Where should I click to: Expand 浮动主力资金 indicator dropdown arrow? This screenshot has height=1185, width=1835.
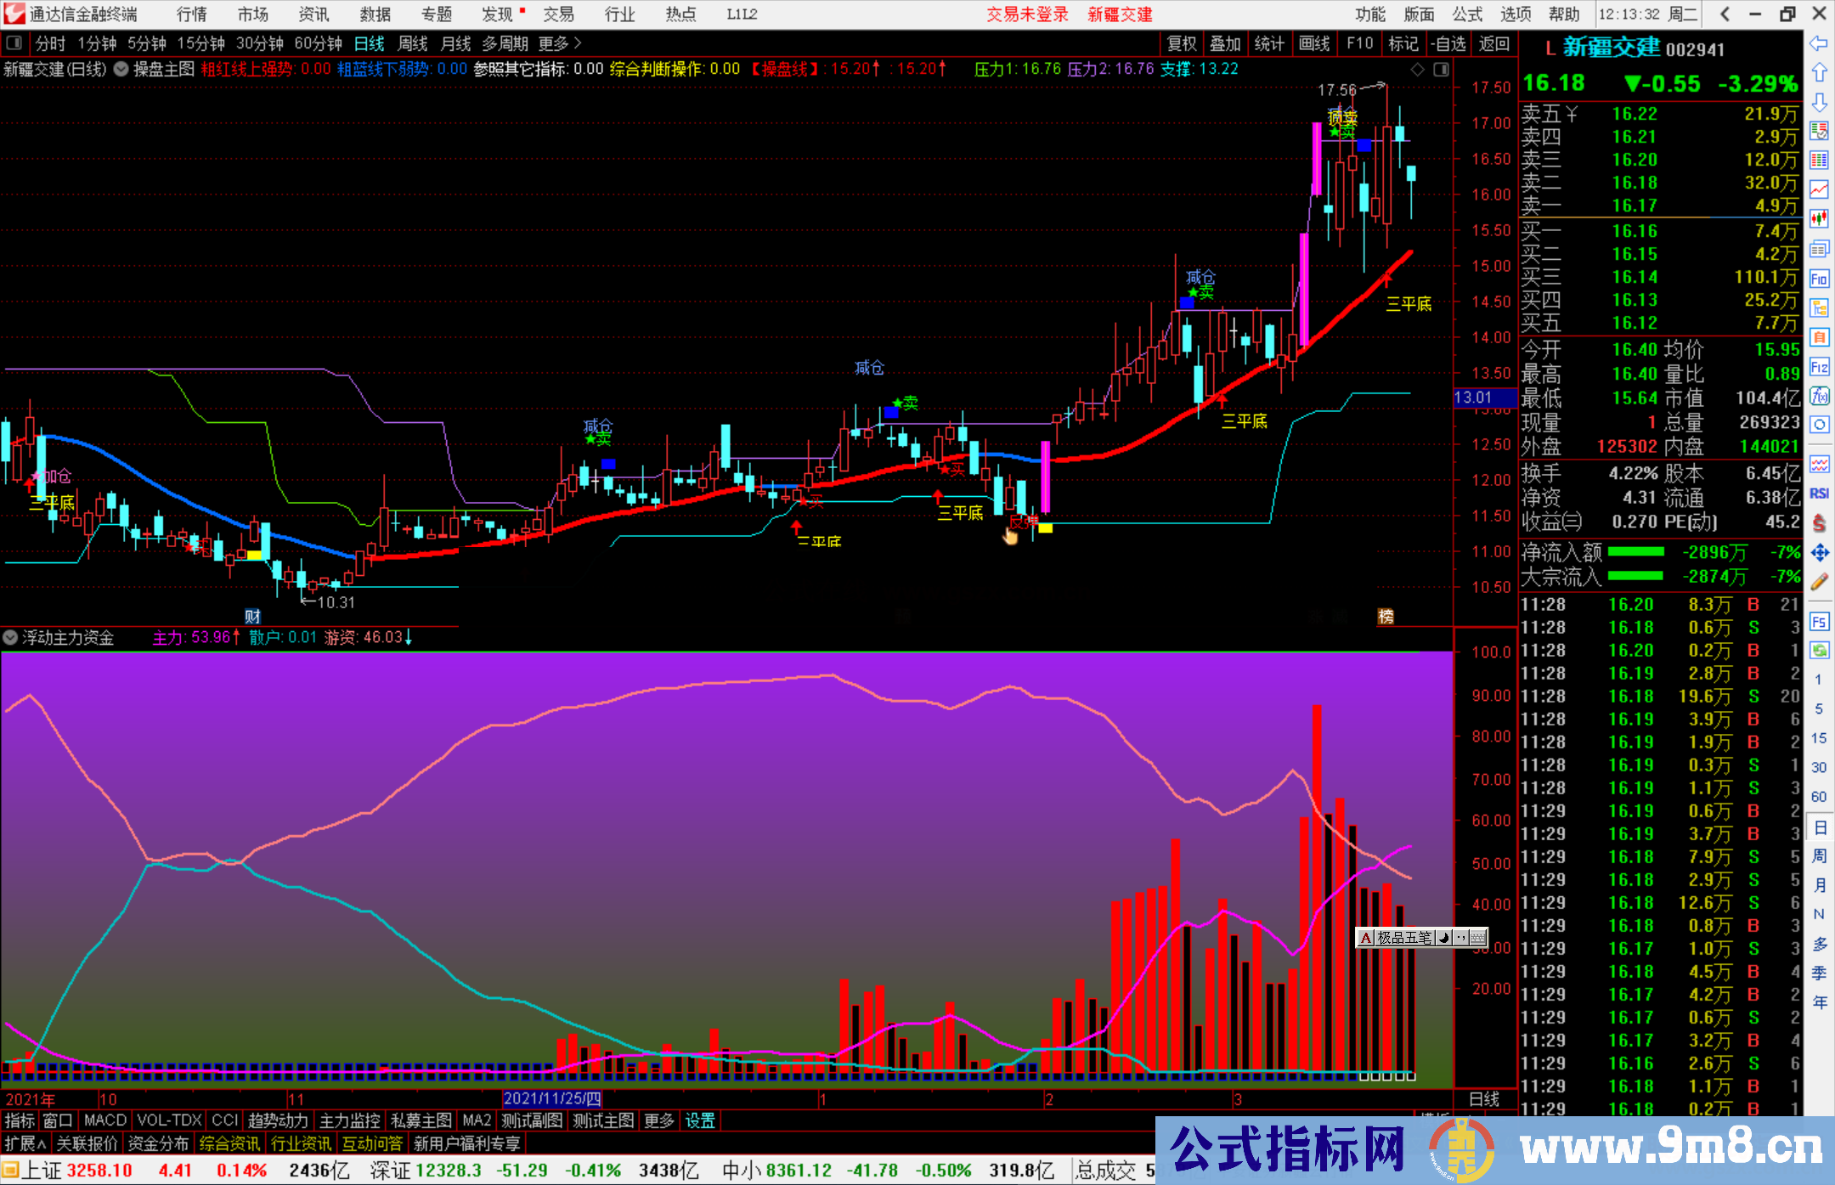point(11,637)
